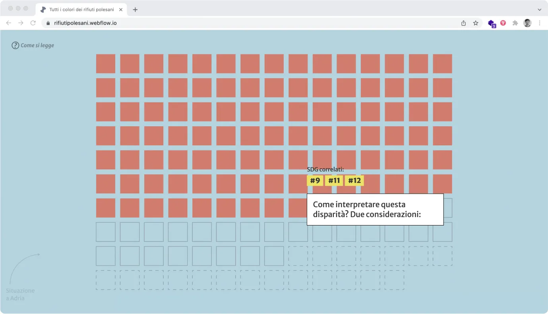Open the Chrome profile avatar
This screenshot has width=548, height=314.
coord(527,23)
